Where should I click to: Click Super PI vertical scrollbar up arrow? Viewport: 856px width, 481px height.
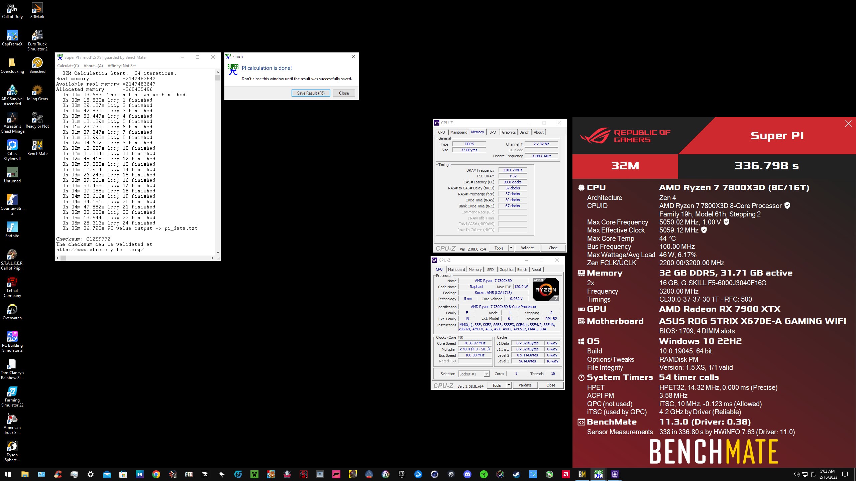tap(218, 72)
